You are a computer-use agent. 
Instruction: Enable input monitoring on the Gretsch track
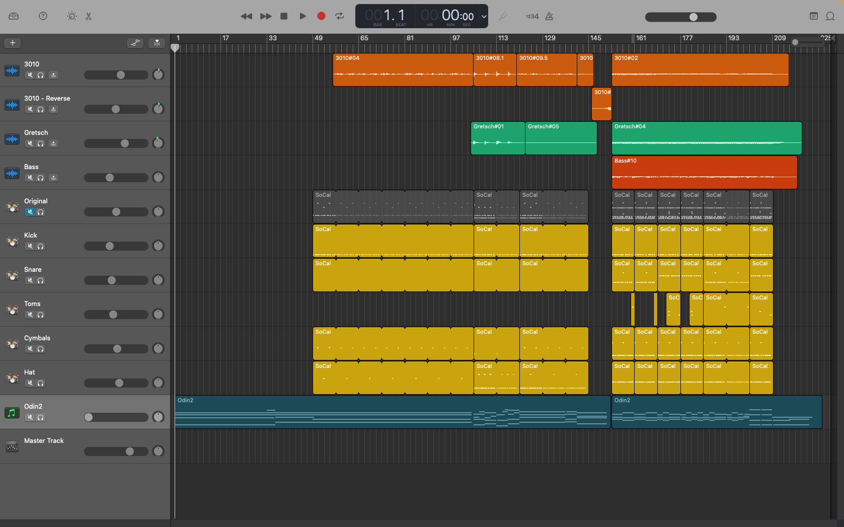point(53,143)
